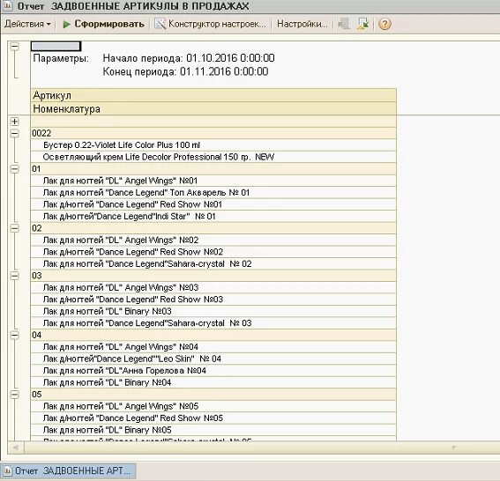
Task: Open help via the question mark icon
Action: click(384, 24)
